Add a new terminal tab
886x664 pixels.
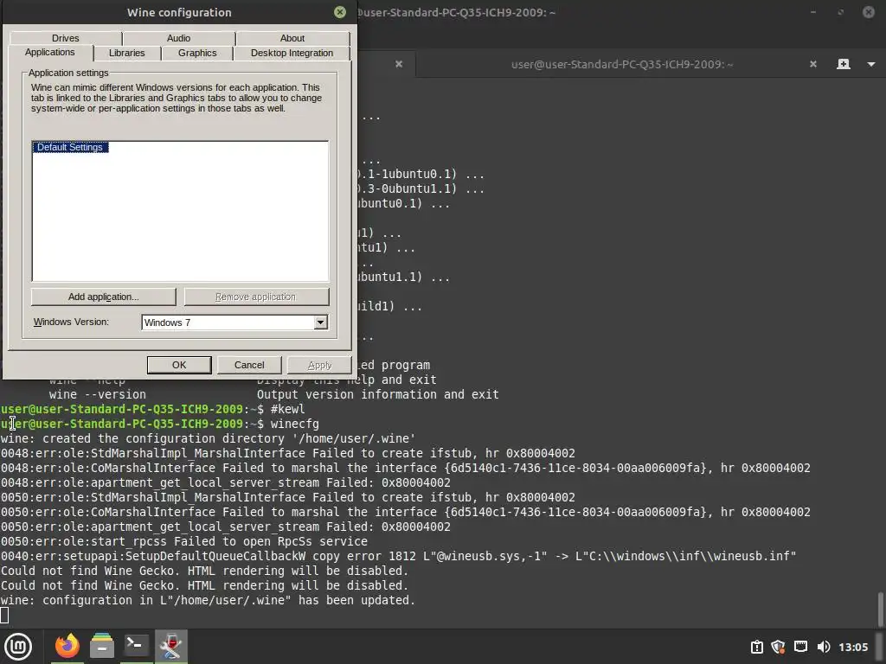pos(843,64)
